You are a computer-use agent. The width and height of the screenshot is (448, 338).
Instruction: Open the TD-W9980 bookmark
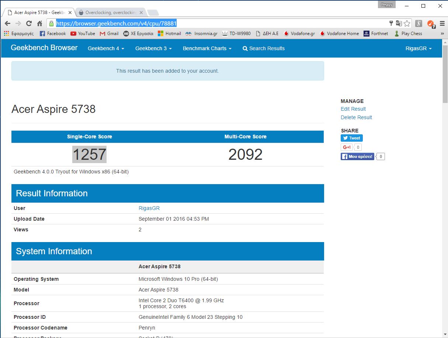(x=236, y=34)
